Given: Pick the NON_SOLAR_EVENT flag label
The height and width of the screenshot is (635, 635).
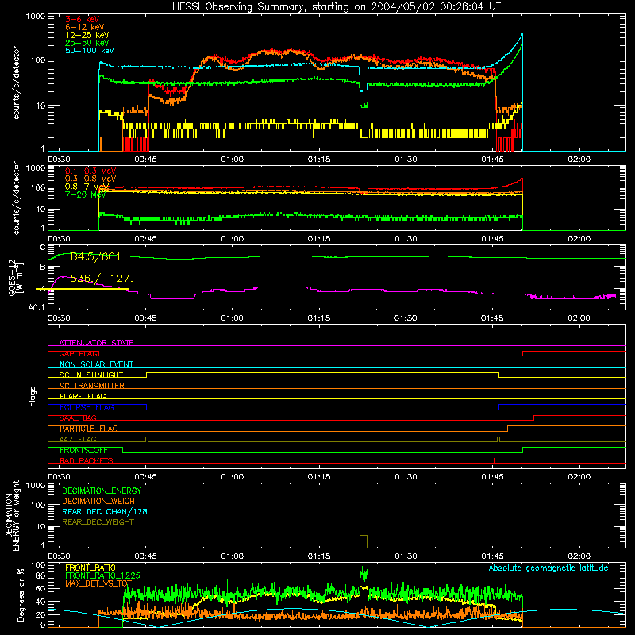Looking at the screenshot, I should coord(96,364).
